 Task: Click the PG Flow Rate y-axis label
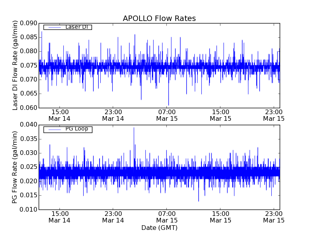click(x=16, y=167)
